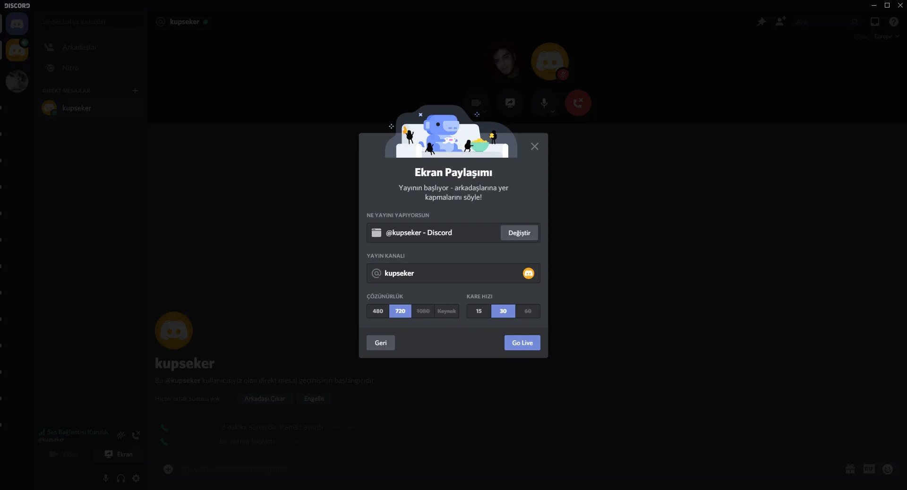Click the Go Live button
Viewport: 907px width, 490px height.
522,343
